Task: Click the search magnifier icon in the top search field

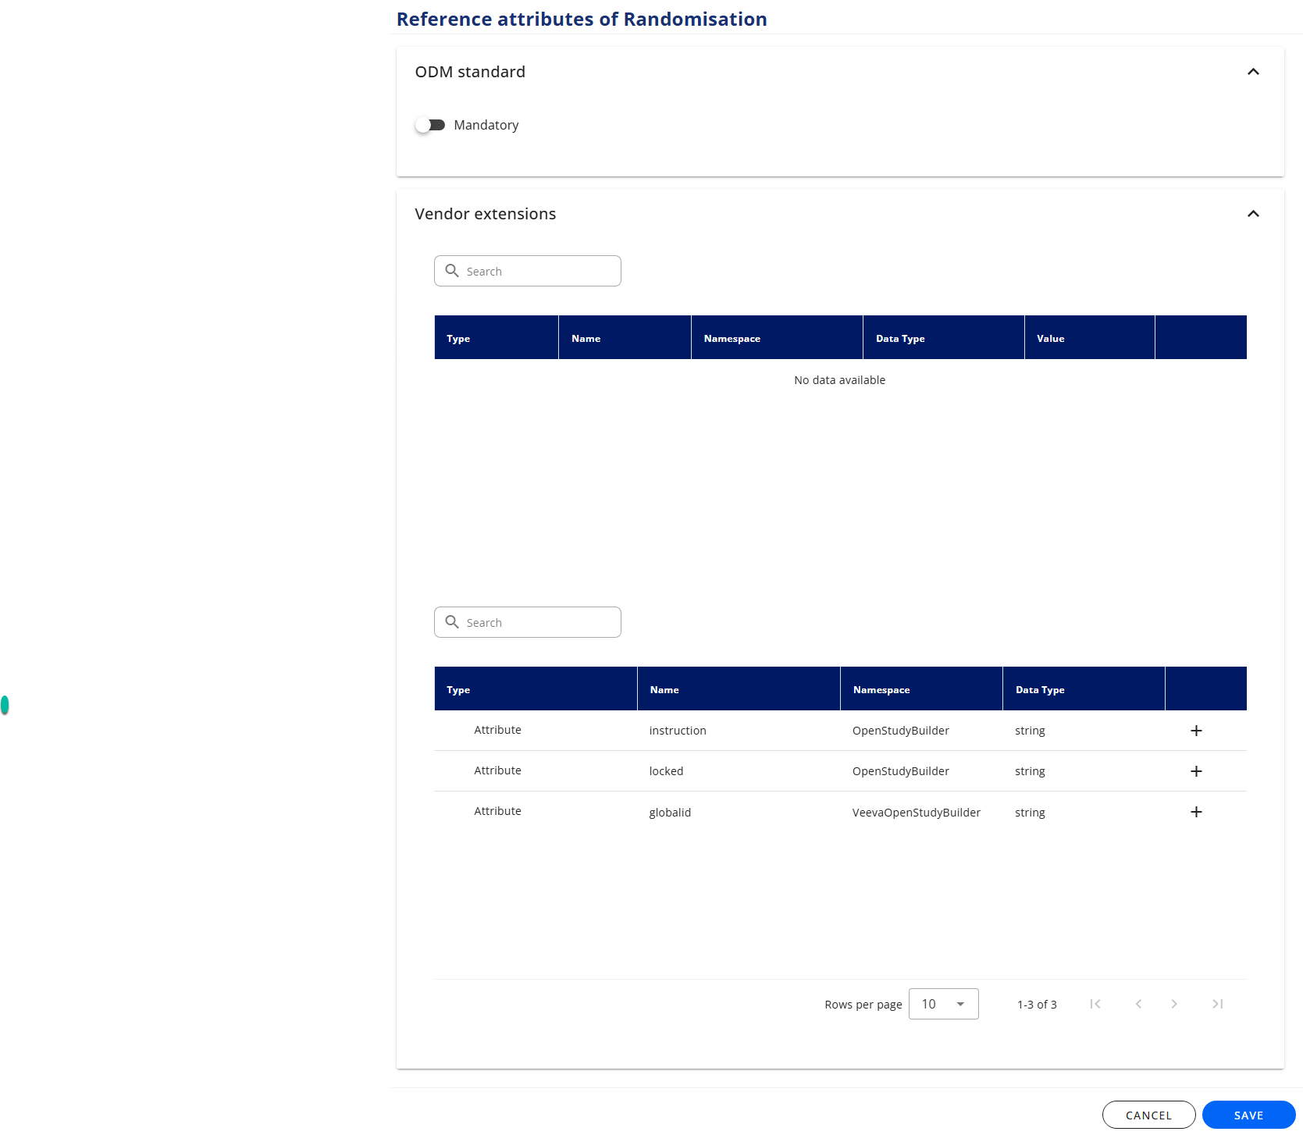Action: pyautogui.click(x=452, y=271)
